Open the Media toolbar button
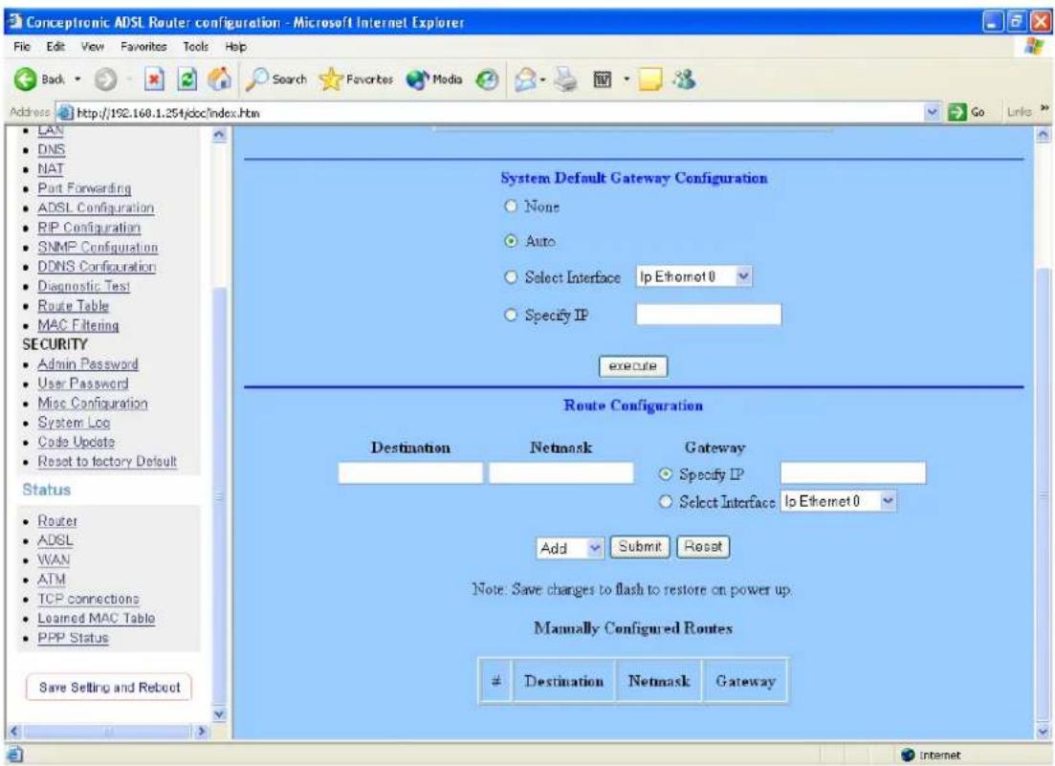 pyautogui.click(x=434, y=79)
